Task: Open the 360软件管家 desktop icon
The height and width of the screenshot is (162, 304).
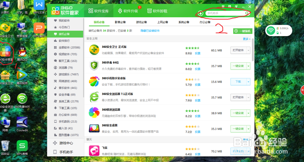Action: (x=6, y=54)
